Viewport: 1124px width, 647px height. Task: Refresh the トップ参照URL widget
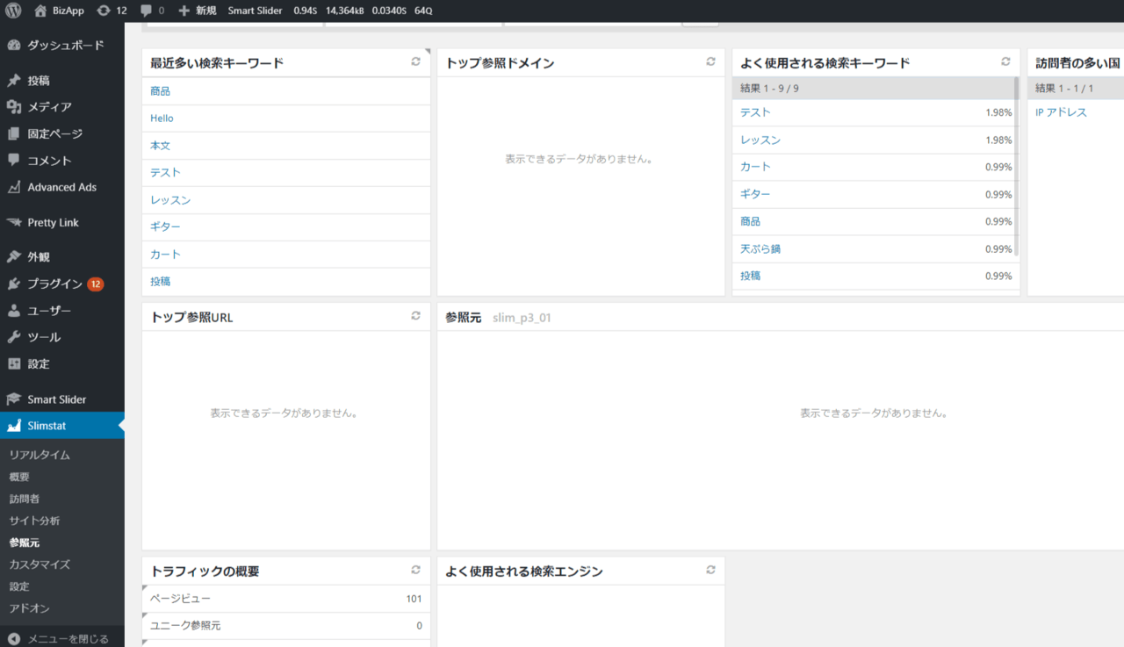[416, 316]
